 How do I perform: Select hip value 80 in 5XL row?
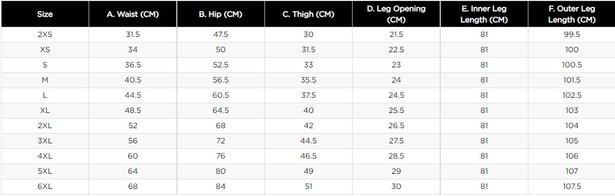pos(220,171)
